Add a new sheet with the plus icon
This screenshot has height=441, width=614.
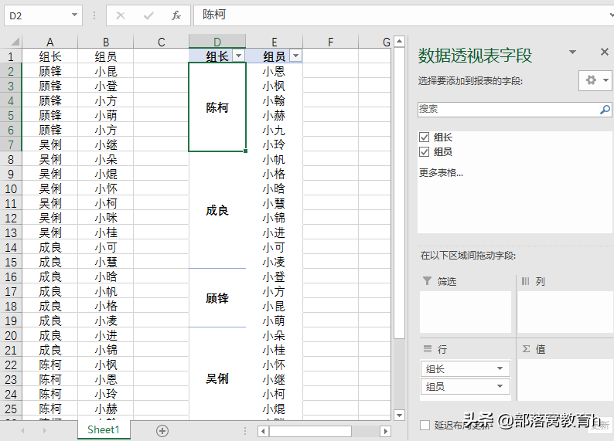[162, 431]
